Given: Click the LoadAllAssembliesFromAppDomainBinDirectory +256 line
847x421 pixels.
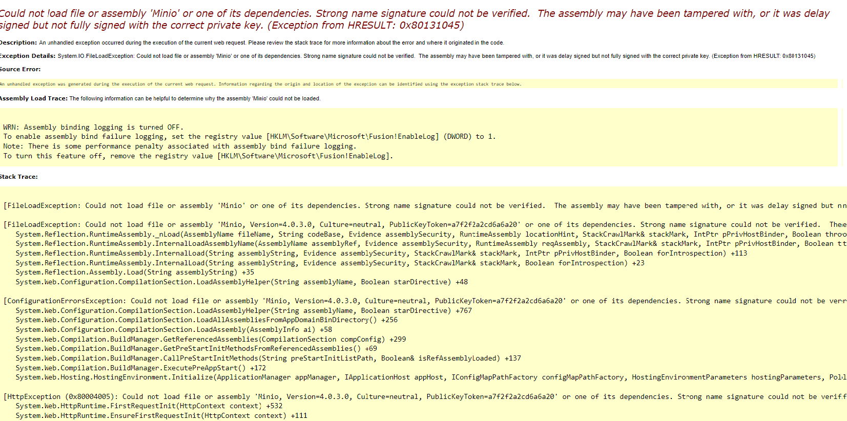Looking at the screenshot, I should click(206, 320).
